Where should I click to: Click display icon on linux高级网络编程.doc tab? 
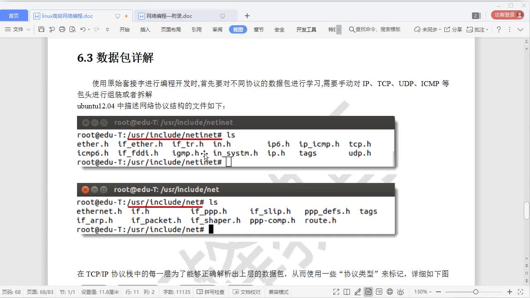[x=118, y=16]
